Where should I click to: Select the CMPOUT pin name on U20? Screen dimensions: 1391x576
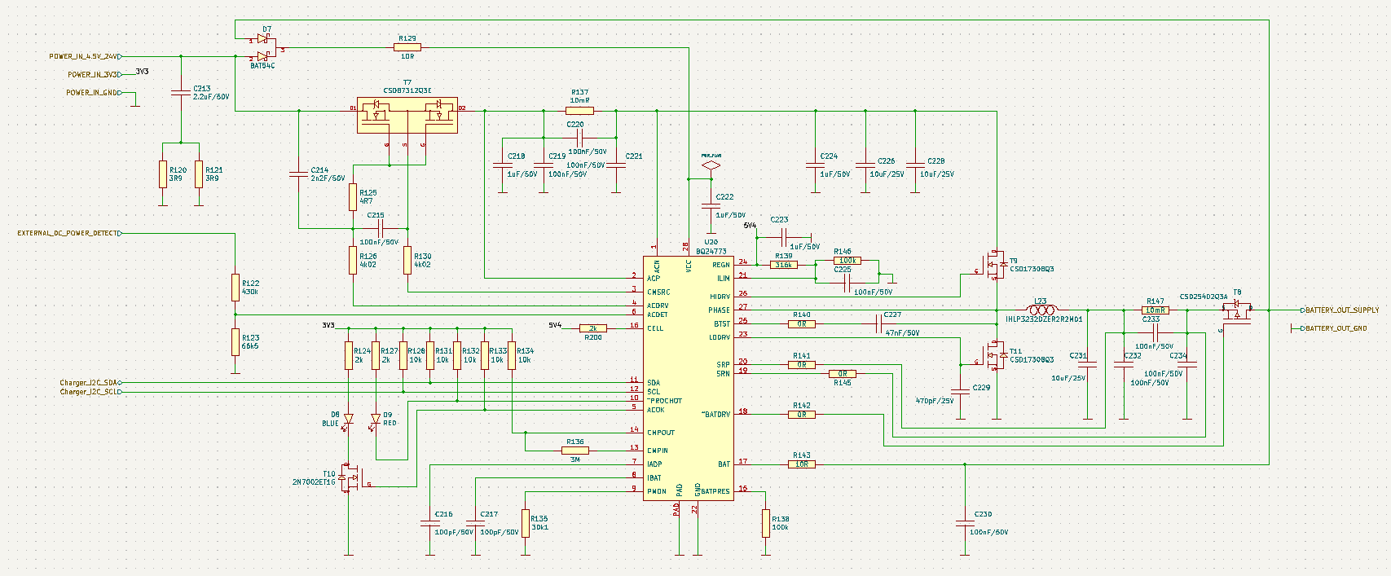click(661, 433)
